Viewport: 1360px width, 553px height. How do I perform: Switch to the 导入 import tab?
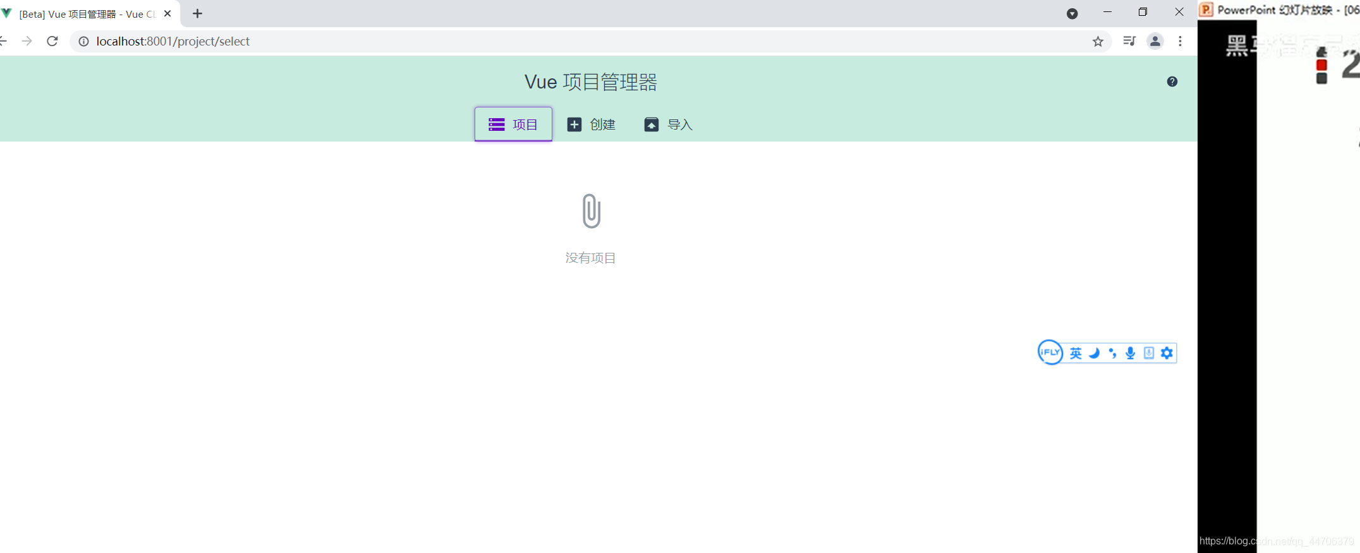(669, 125)
